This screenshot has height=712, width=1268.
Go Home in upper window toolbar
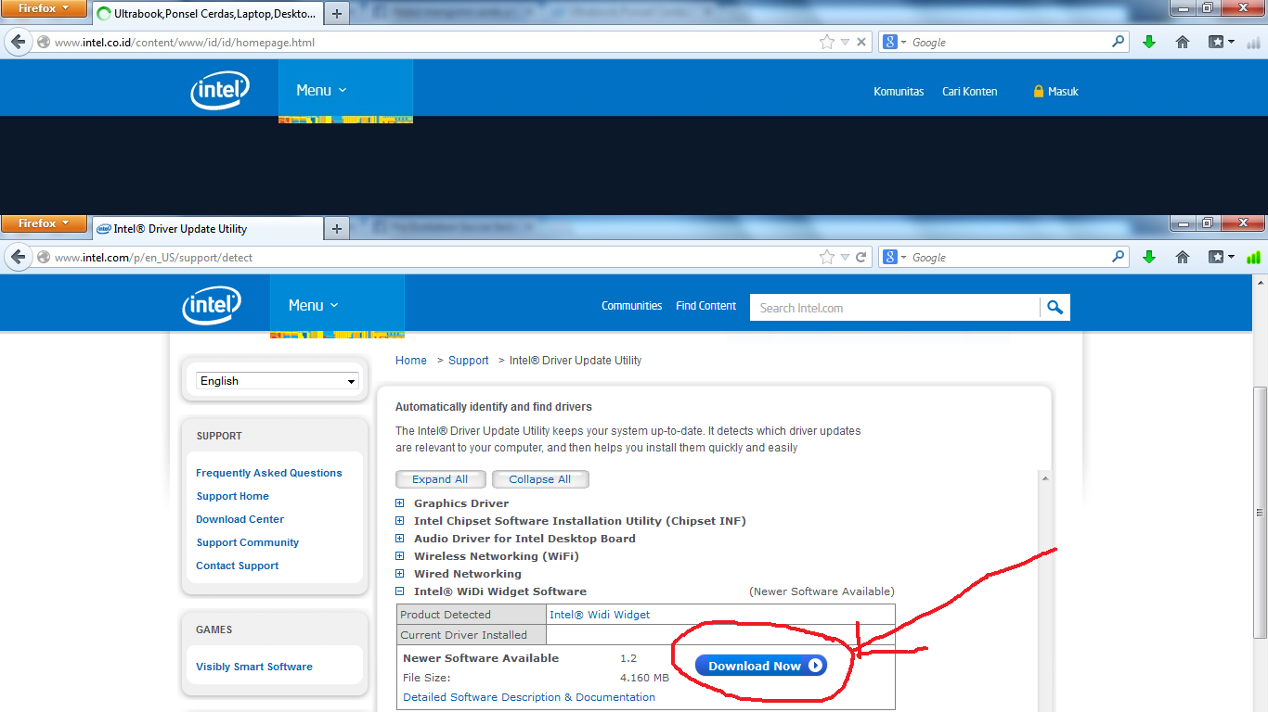1183,42
